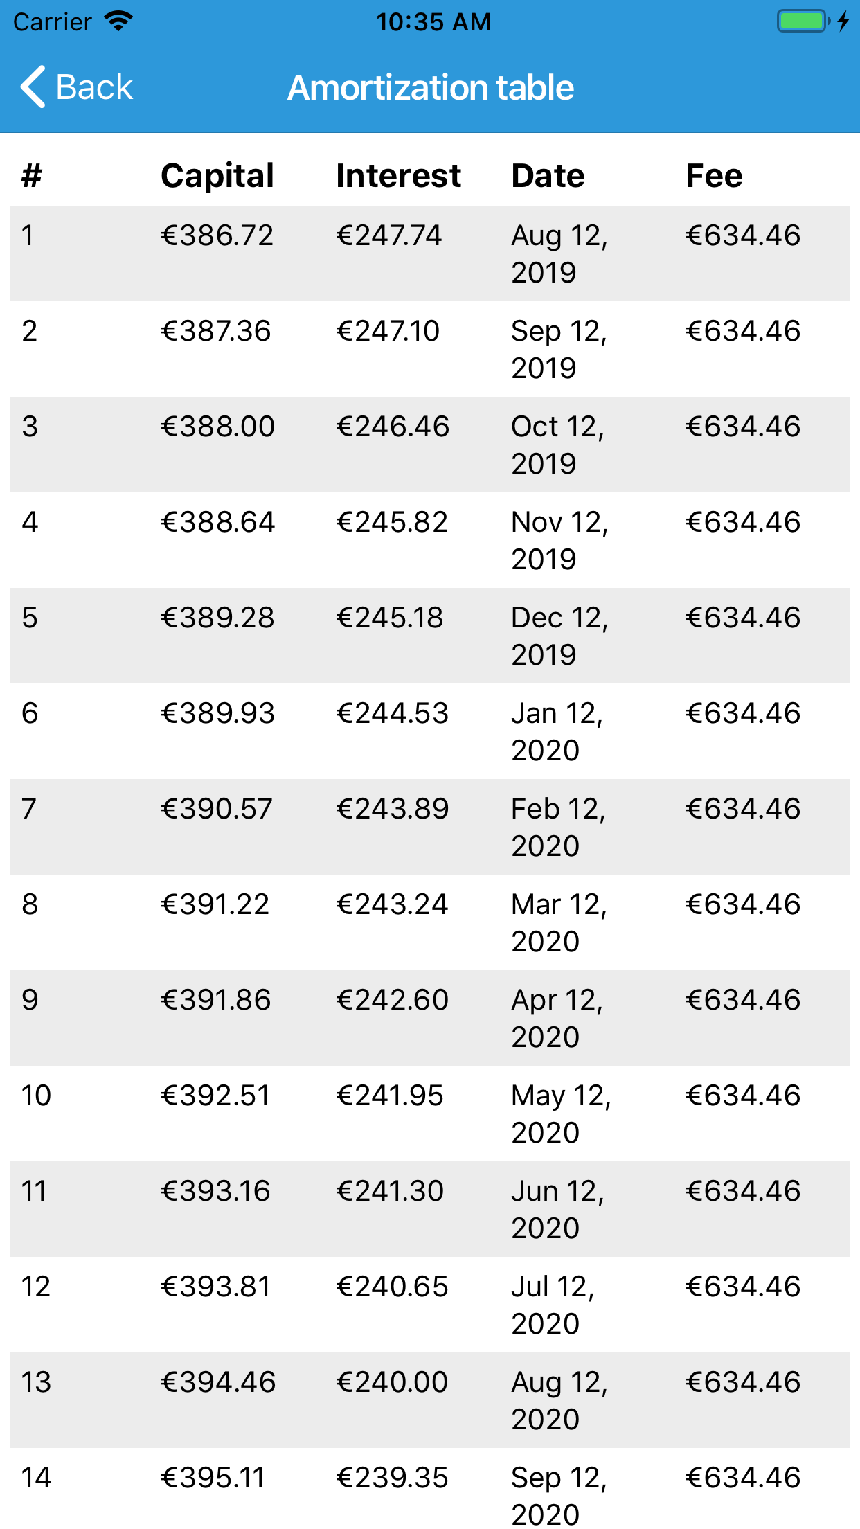Tap row number 6
Screen dimensions: 860x1529
point(30,713)
